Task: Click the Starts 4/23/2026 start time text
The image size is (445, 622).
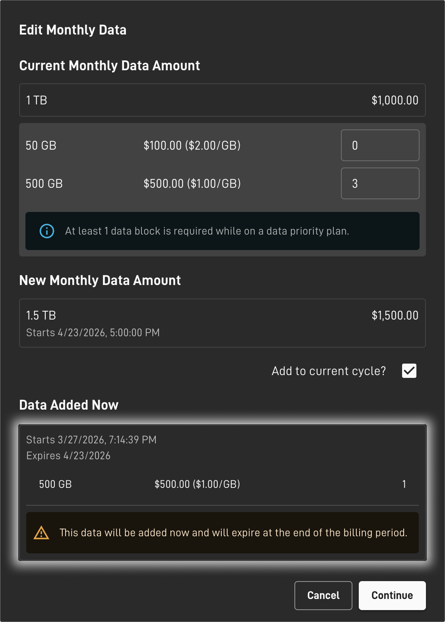Action: pyautogui.click(x=93, y=333)
